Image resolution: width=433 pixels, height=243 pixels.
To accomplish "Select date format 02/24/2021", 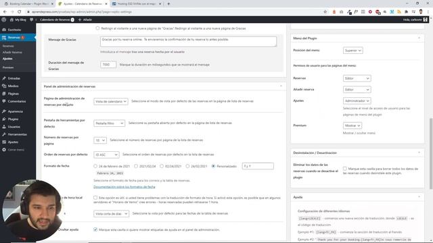I will click(x=162, y=166).
